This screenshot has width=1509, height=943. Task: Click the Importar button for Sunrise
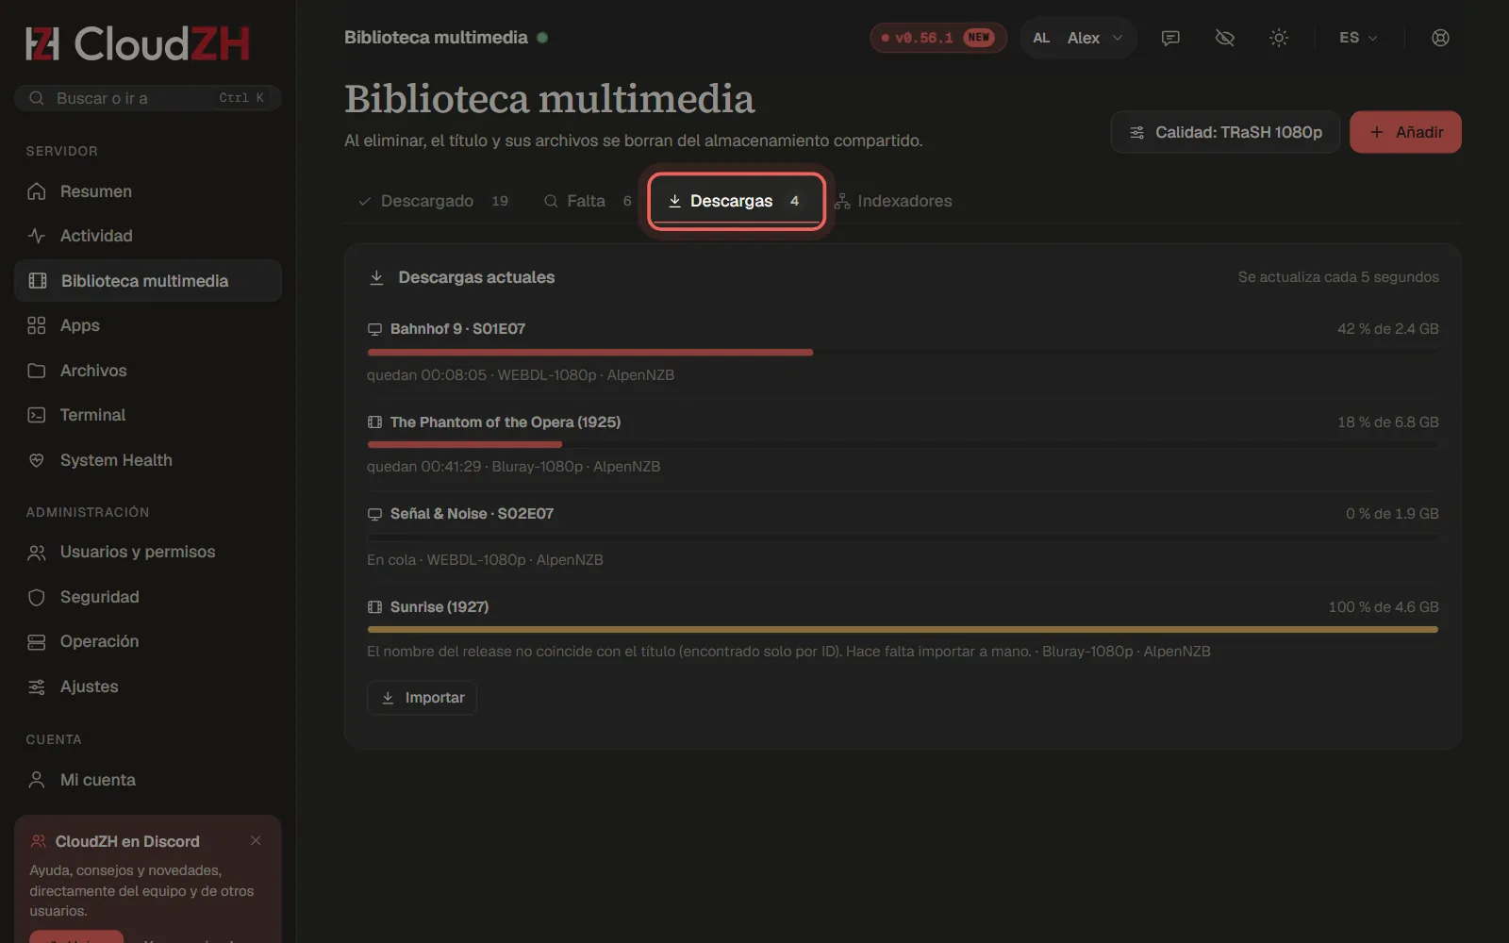(422, 698)
